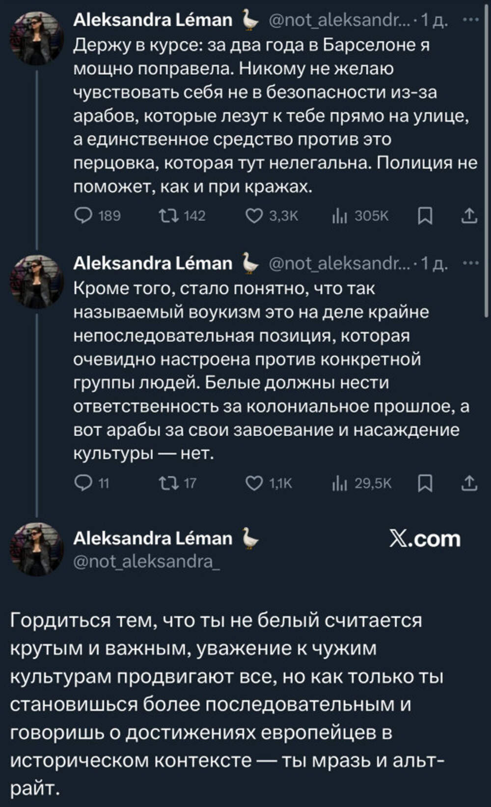Open profile avatar beside the first tweet

point(37,38)
